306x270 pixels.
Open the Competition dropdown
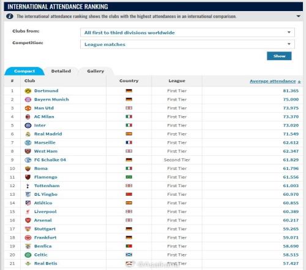(x=187, y=44)
